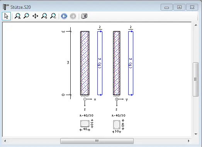
Task: Click the vertical scrollbar down arrow
Action: pyautogui.click(x=196, y=134)
